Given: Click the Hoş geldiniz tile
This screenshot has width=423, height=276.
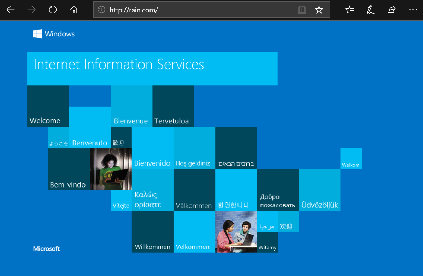Looking at the screenshot, I should pos(194,148).
